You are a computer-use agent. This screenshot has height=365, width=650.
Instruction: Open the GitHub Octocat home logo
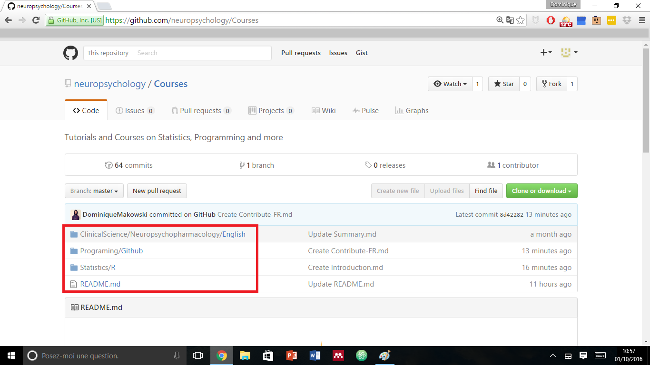tap(70, 53)
